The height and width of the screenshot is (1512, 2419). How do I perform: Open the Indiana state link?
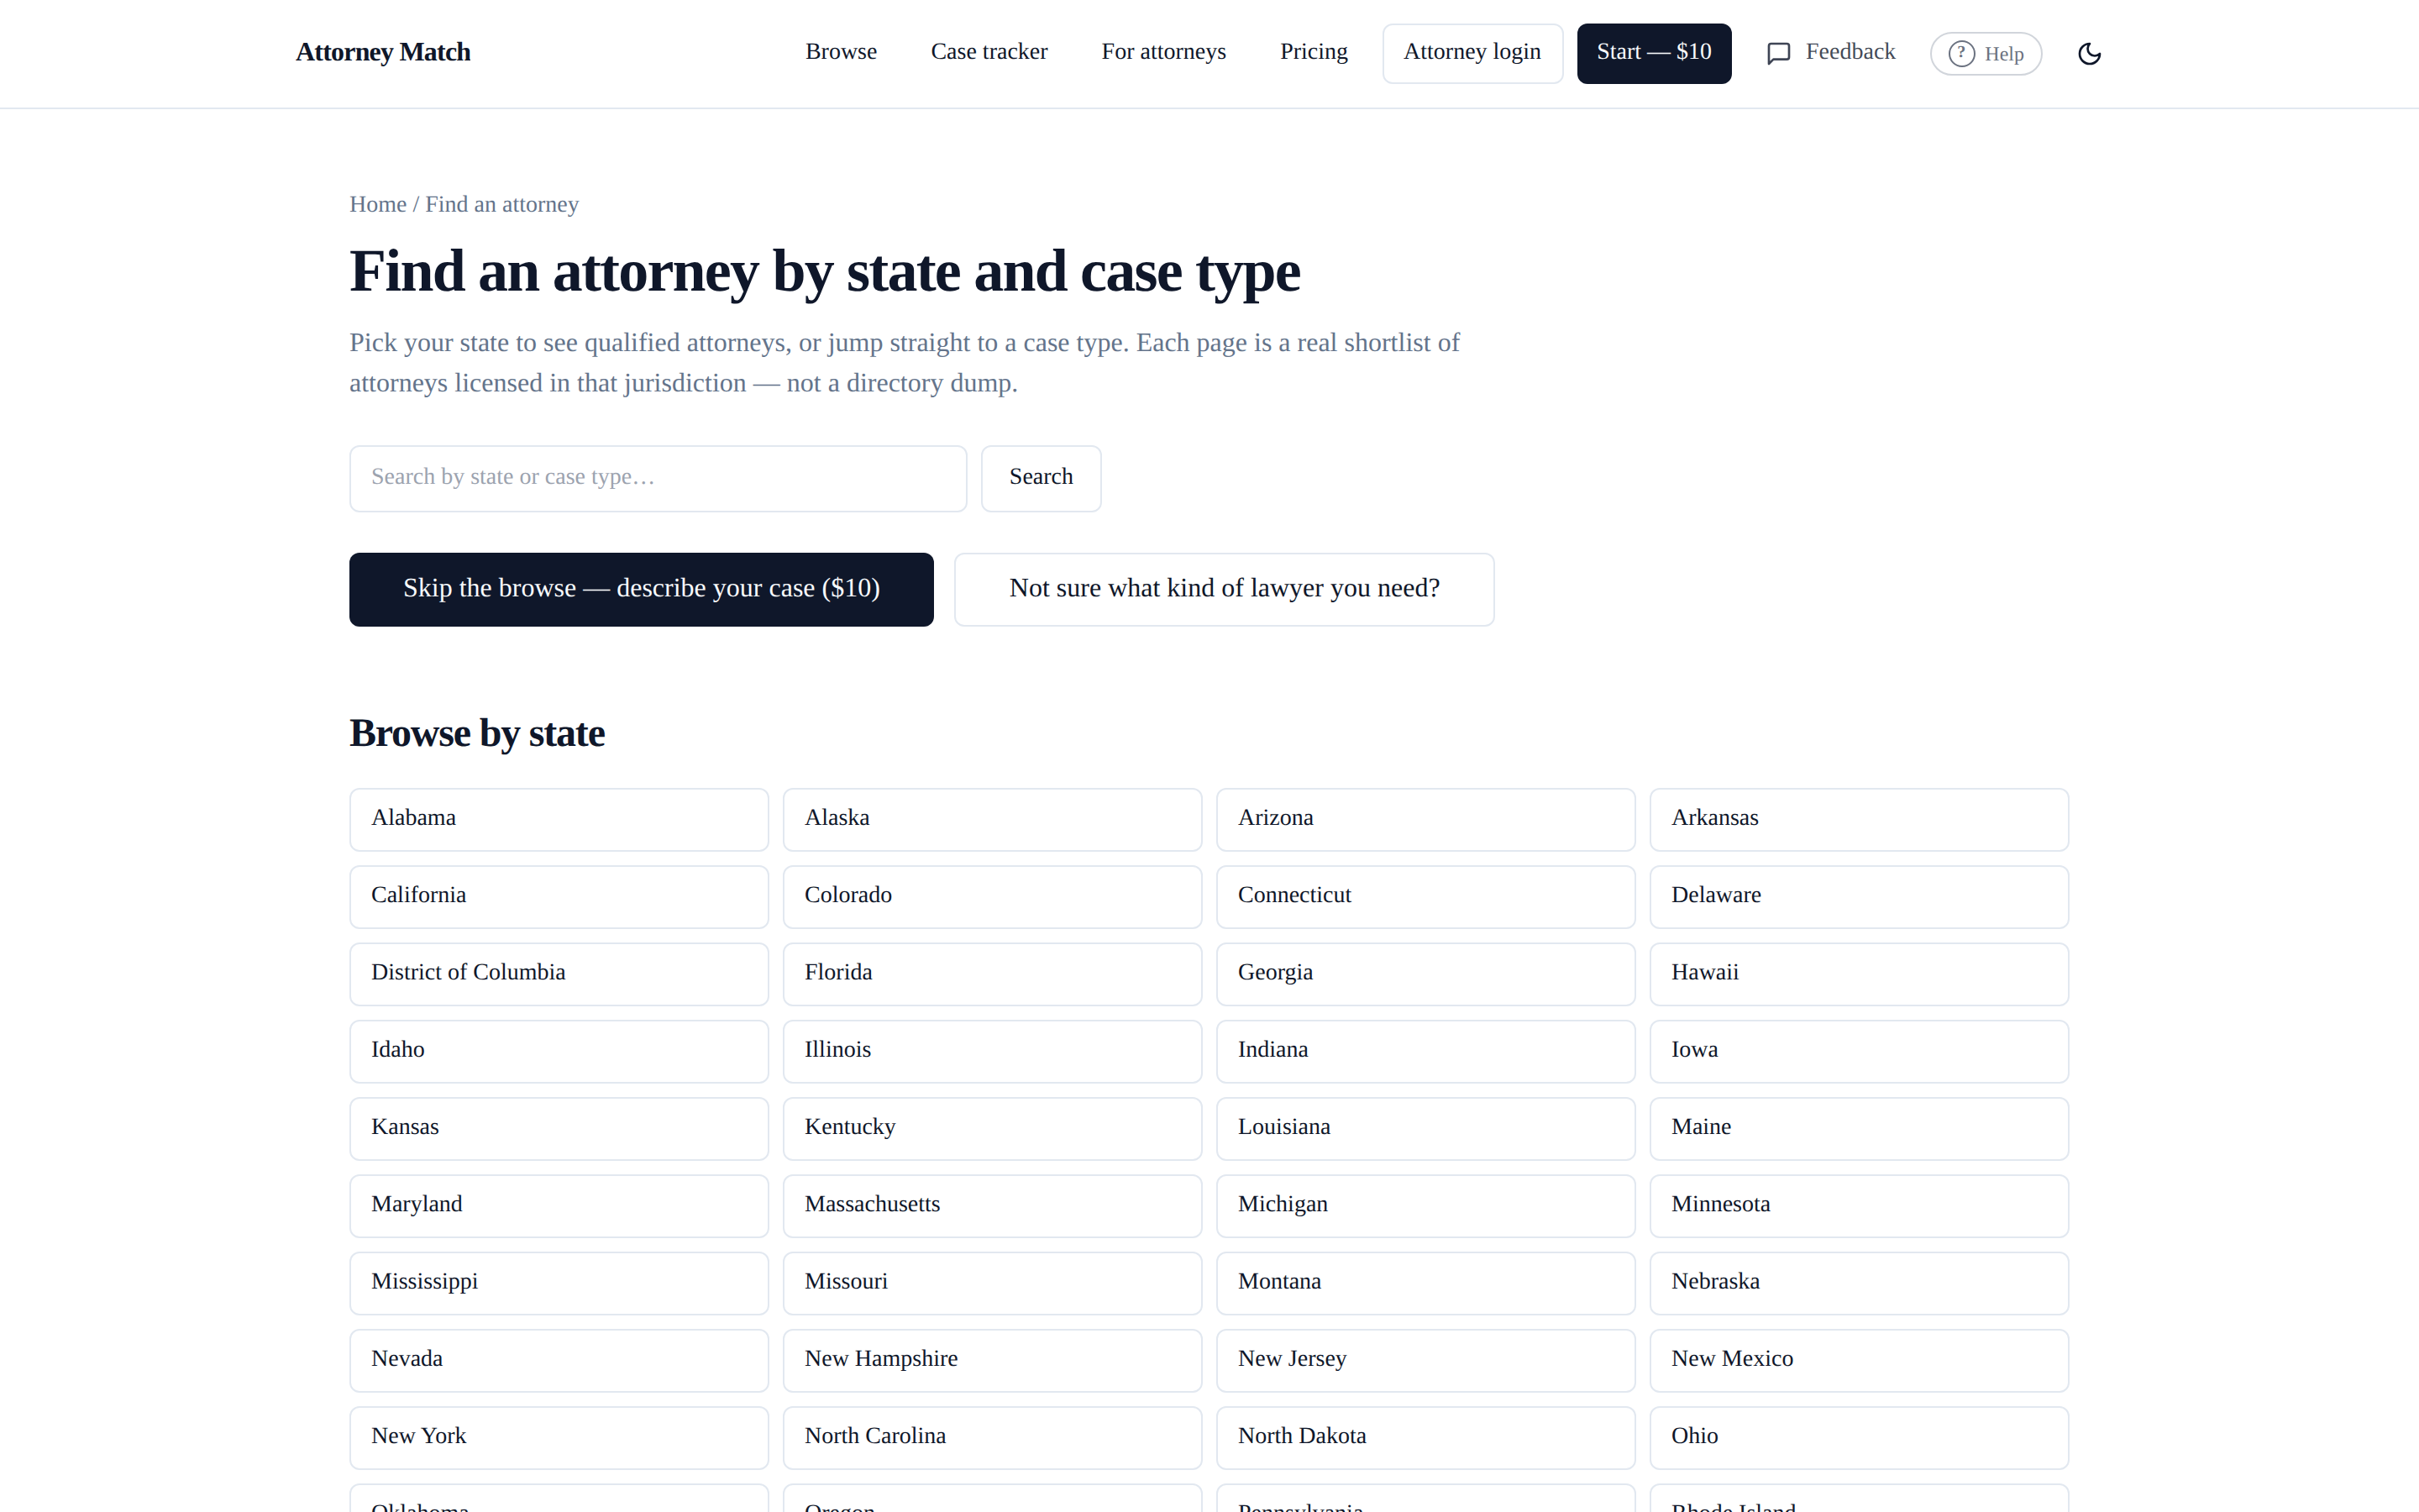(1425, 1051)
